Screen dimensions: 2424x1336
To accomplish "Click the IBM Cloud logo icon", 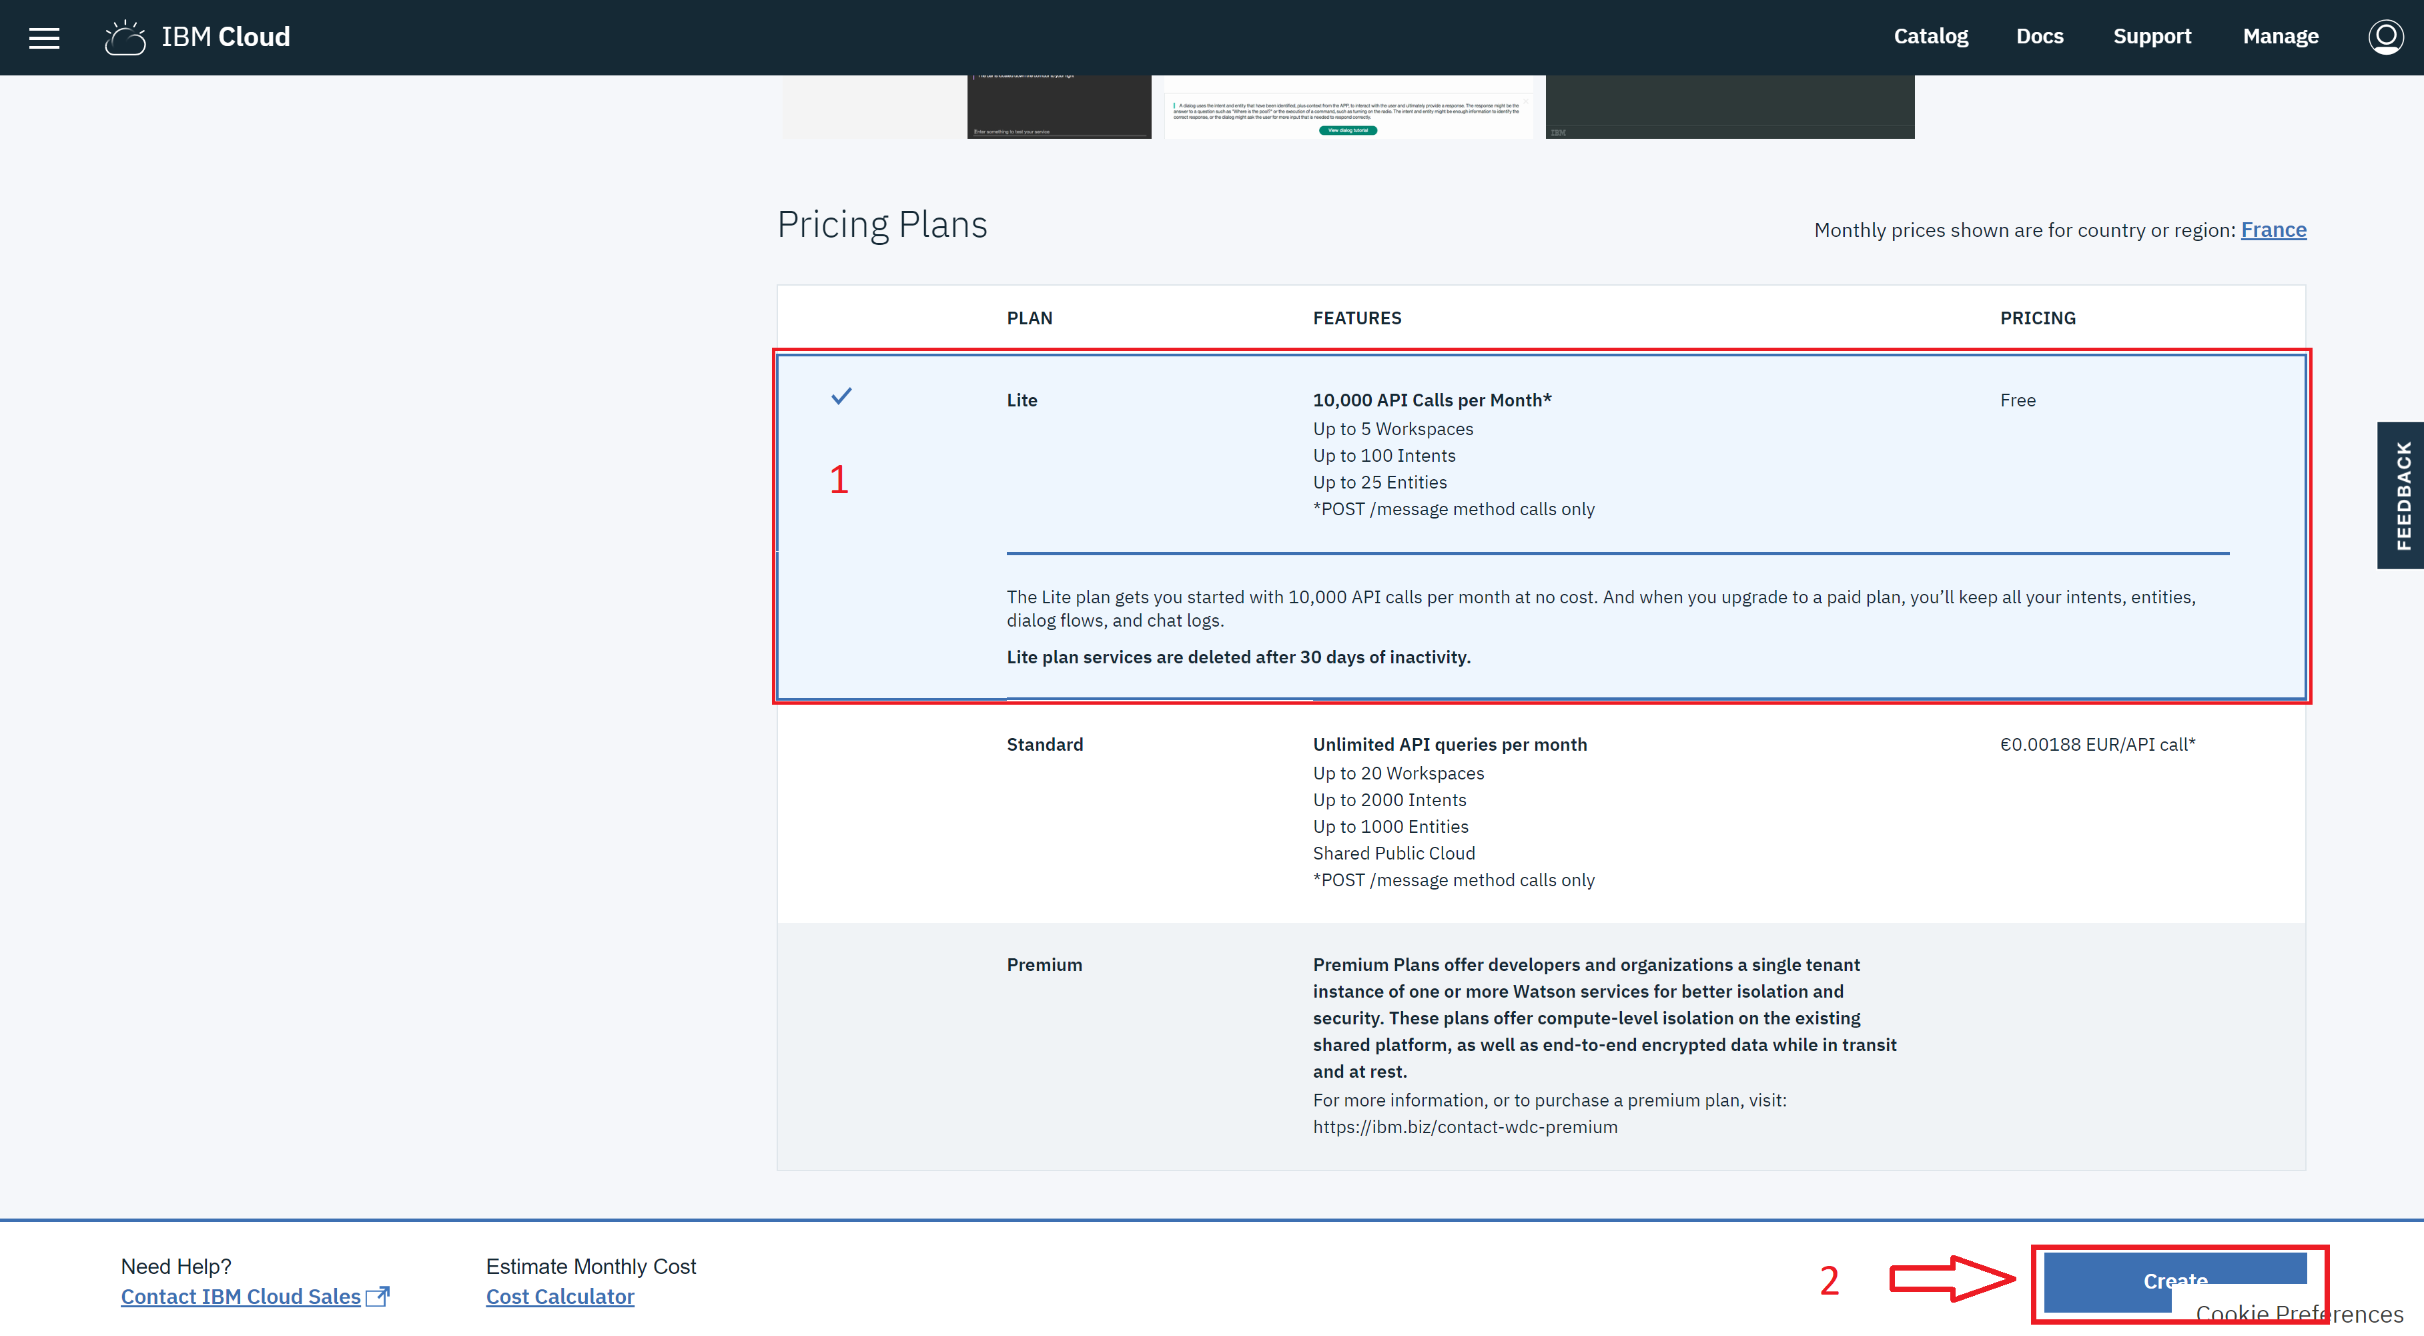I will pyautogui.click(x=125, y=37).
